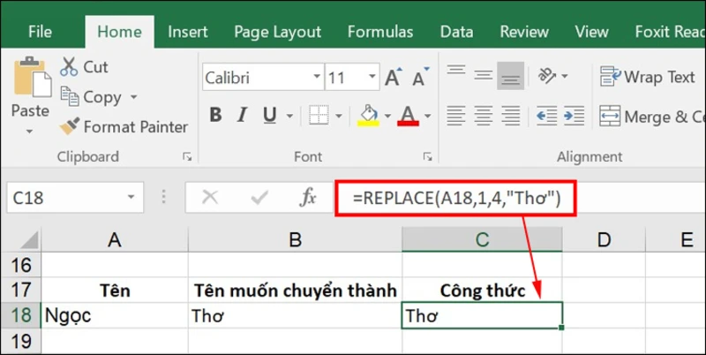This screenshot has width=706, height=355.
Task: Toggle Bold formatting
Action: coord(215,116)
